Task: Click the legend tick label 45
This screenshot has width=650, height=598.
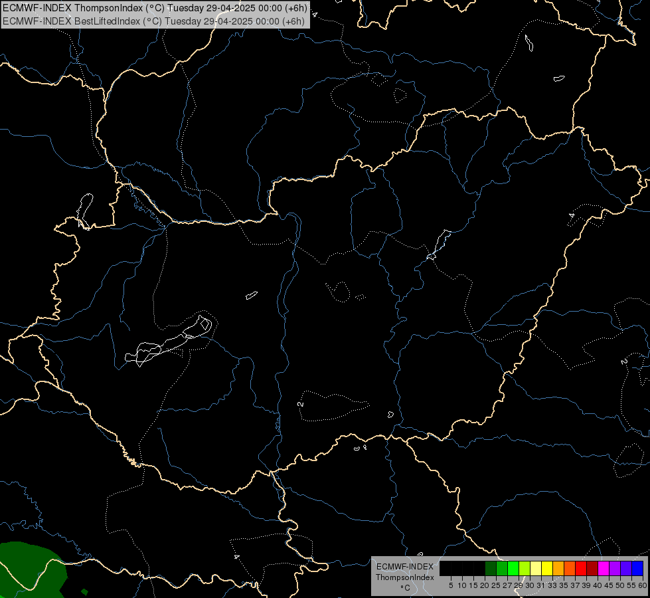Action: pos(609,585)
